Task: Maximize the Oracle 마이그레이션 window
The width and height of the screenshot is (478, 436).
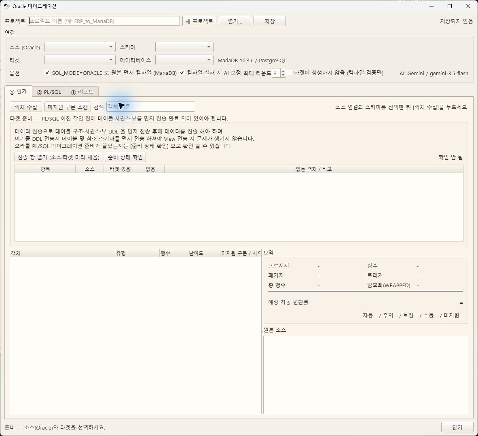Action: tap(450, 6)
